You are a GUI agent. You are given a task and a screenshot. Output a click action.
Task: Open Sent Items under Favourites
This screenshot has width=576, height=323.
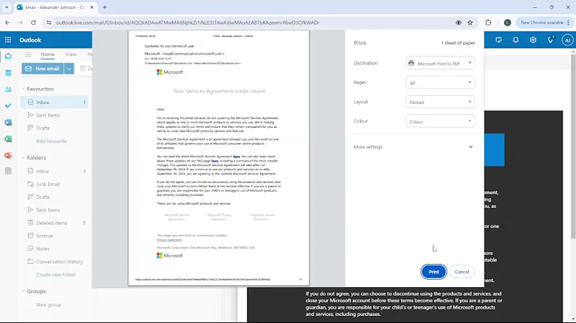54,115
